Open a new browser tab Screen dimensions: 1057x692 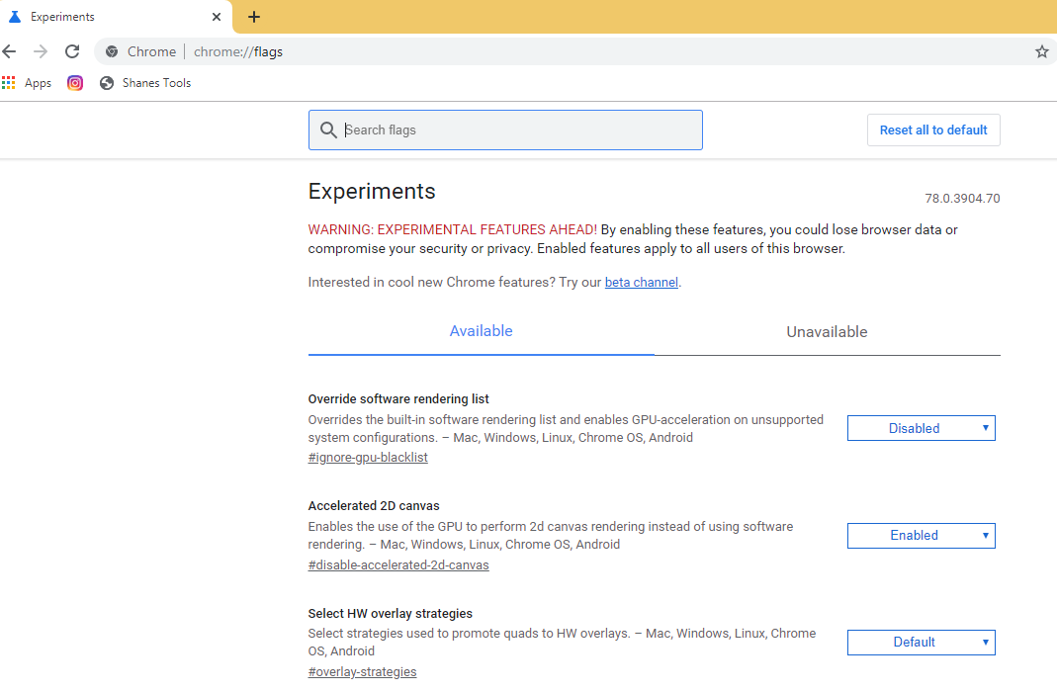[254, 17]
